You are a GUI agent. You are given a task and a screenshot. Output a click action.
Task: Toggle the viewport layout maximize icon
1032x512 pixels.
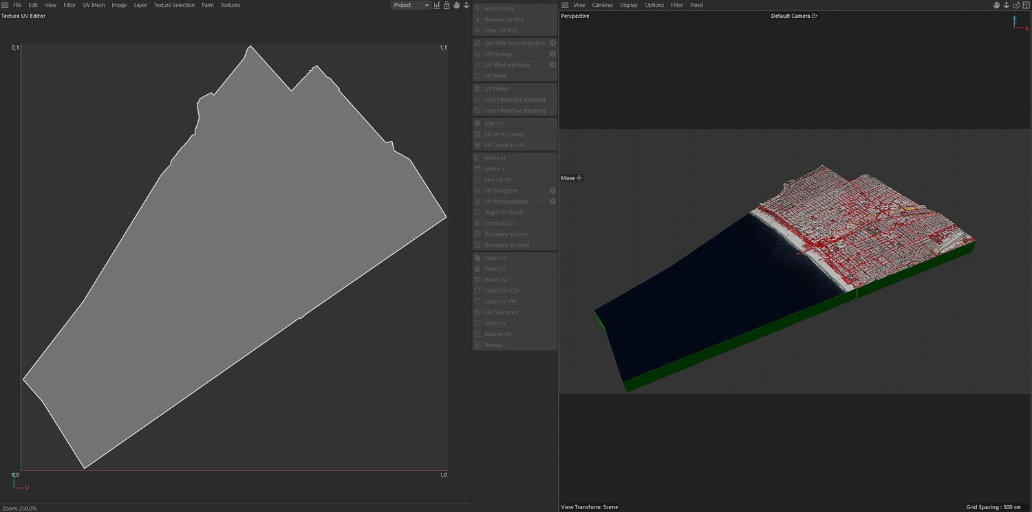[1026, 5]
